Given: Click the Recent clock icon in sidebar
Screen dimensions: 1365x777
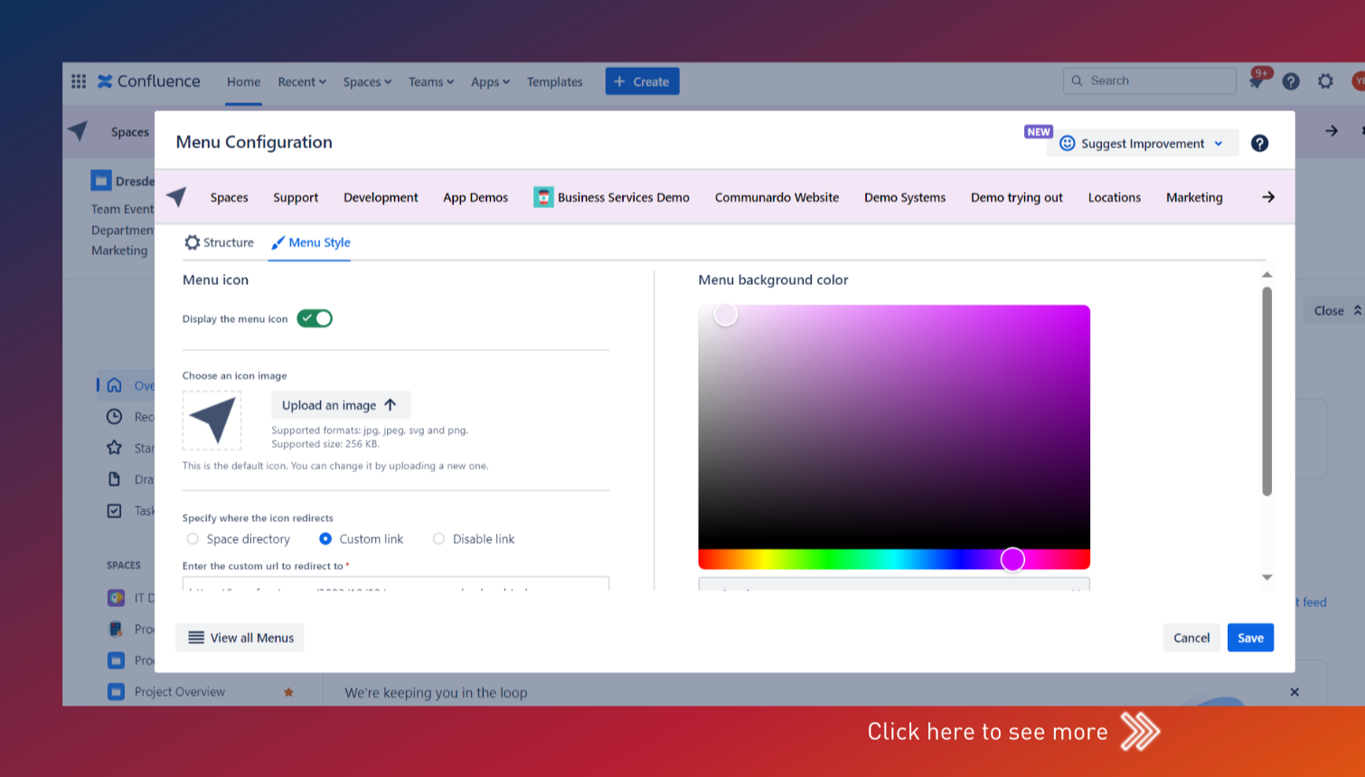Looking at the screenshot, I should [x=115, y=417].
